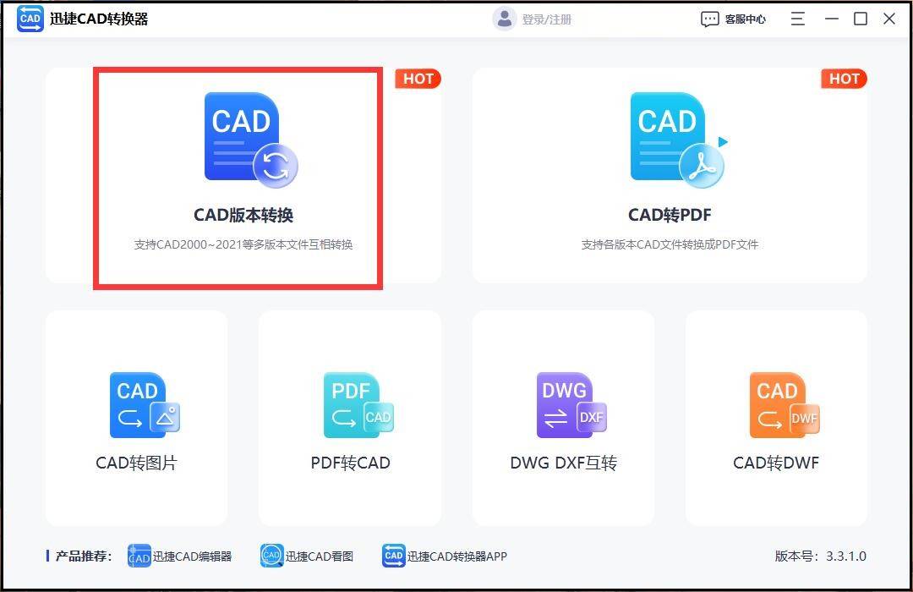Click the app logo in title bar
913x592 pixels.
(30, 18)
